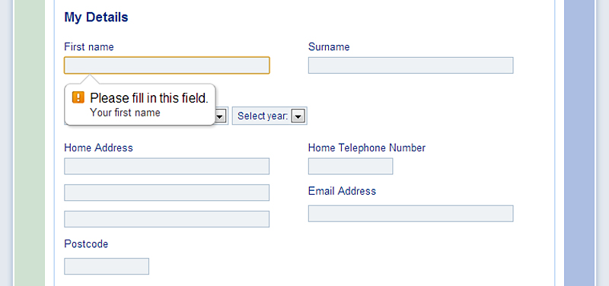
Task: Click the Home Address label
Action: pos(98,148)
